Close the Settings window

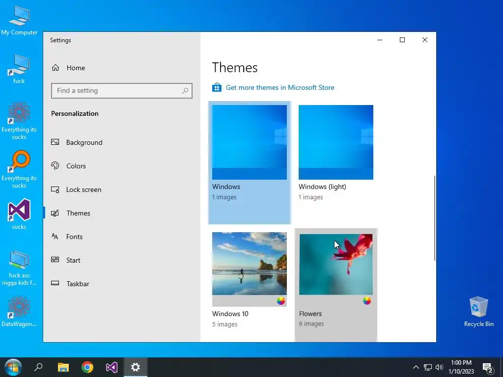point(425,40)
